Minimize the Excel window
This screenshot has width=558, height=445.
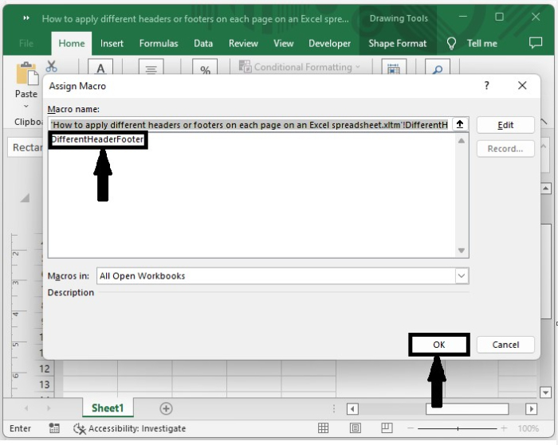463,17
